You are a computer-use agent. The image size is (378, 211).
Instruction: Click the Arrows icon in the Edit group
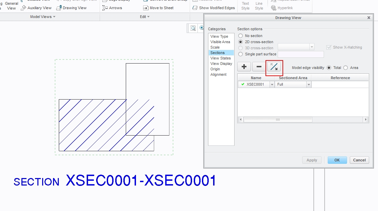tap(105, 8)
